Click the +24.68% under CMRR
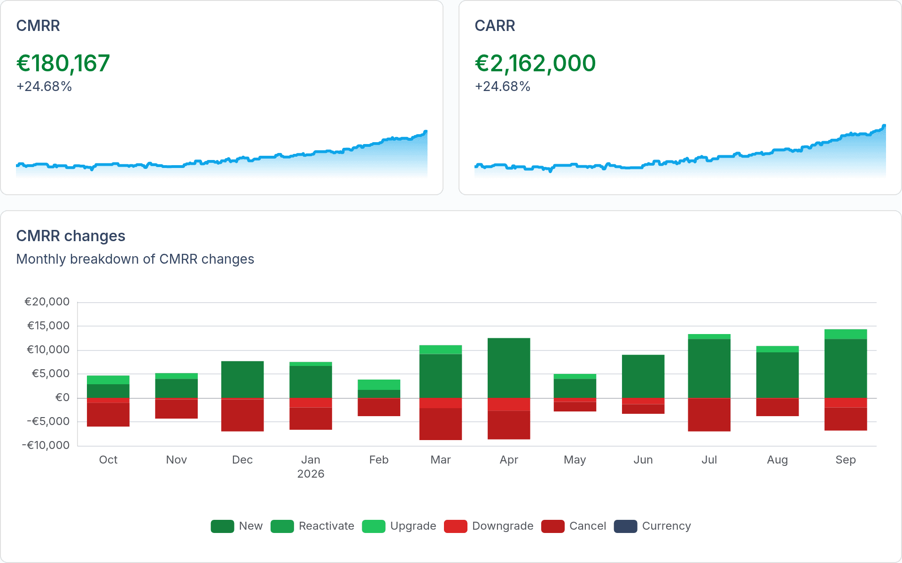The width and height of the screenshot is (902, 563). [44, 87]
